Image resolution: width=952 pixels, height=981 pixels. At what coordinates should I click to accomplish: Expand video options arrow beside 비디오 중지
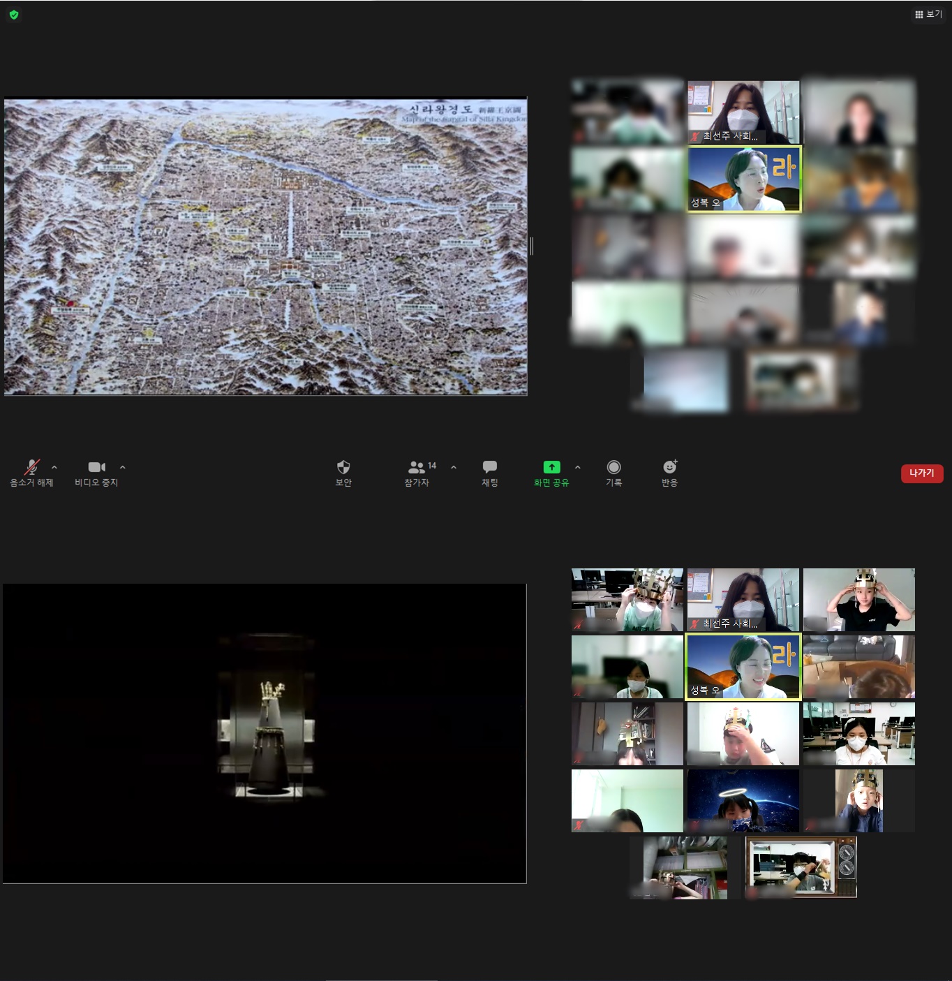tap(123, 467)
